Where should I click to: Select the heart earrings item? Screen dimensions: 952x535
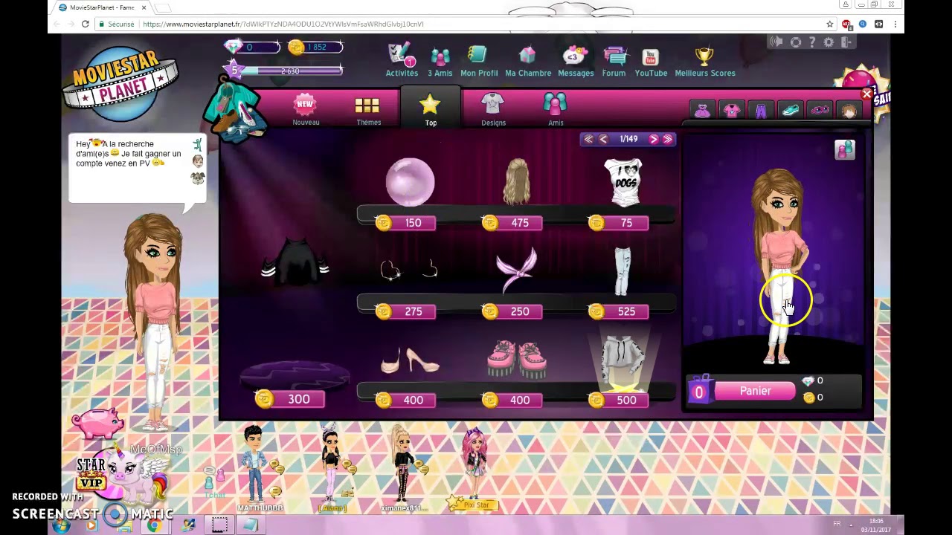(x=409, y=269)
